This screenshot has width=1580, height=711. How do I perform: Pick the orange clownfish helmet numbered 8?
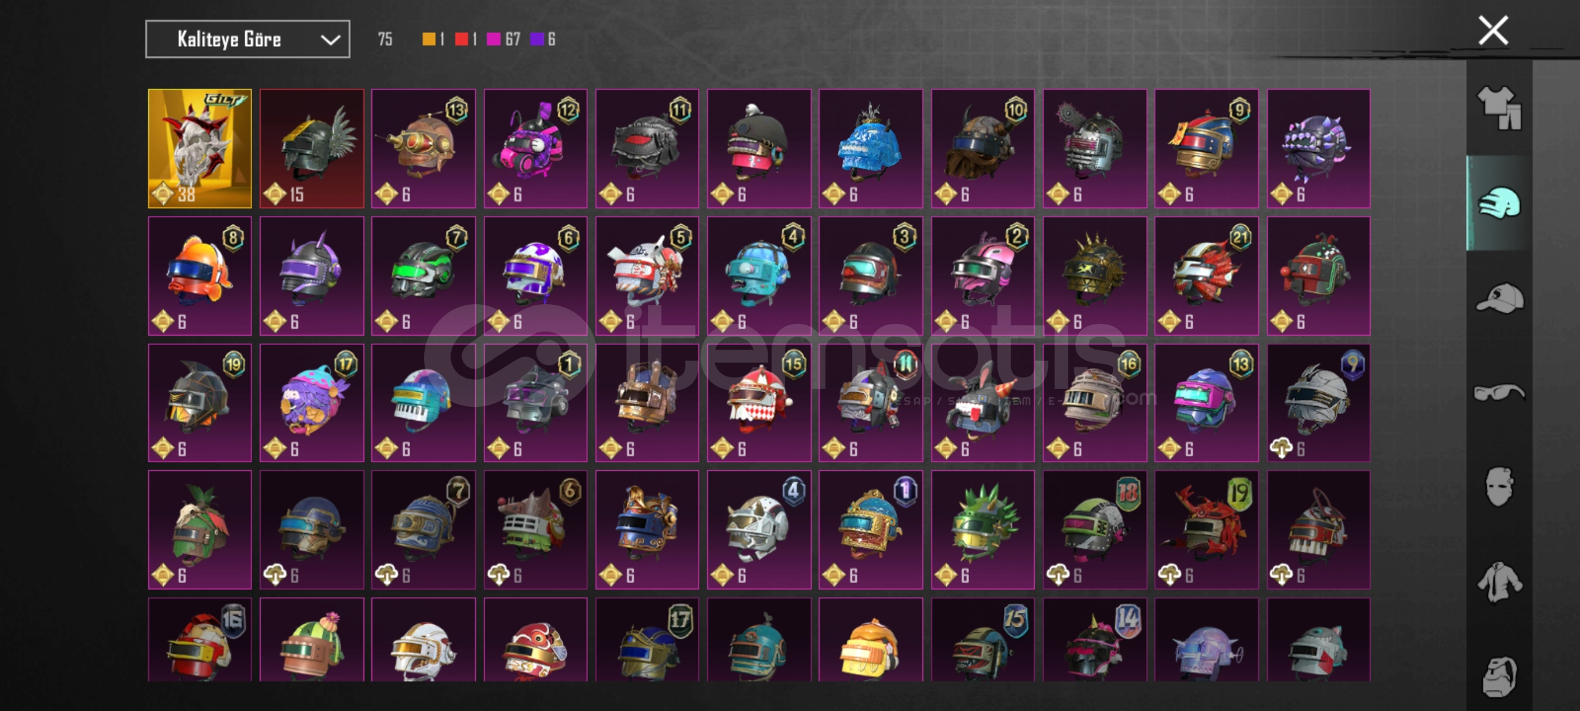199,276
